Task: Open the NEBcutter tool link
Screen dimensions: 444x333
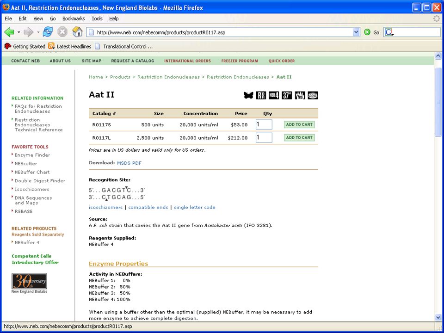Action: coord(26,164)
